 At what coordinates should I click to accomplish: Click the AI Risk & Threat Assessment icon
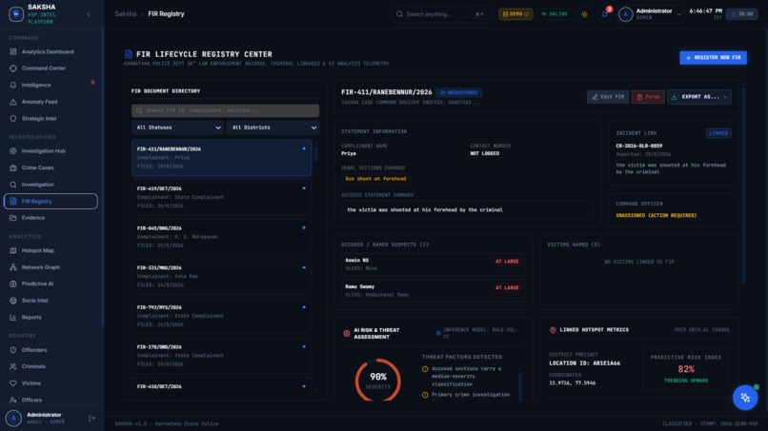pyautogui.click(x=346, y=334)
